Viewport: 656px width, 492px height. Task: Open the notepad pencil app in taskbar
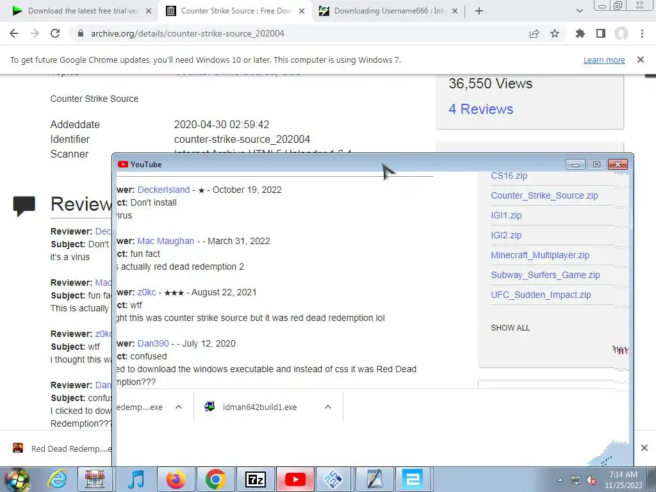click(x=374, y=479)
